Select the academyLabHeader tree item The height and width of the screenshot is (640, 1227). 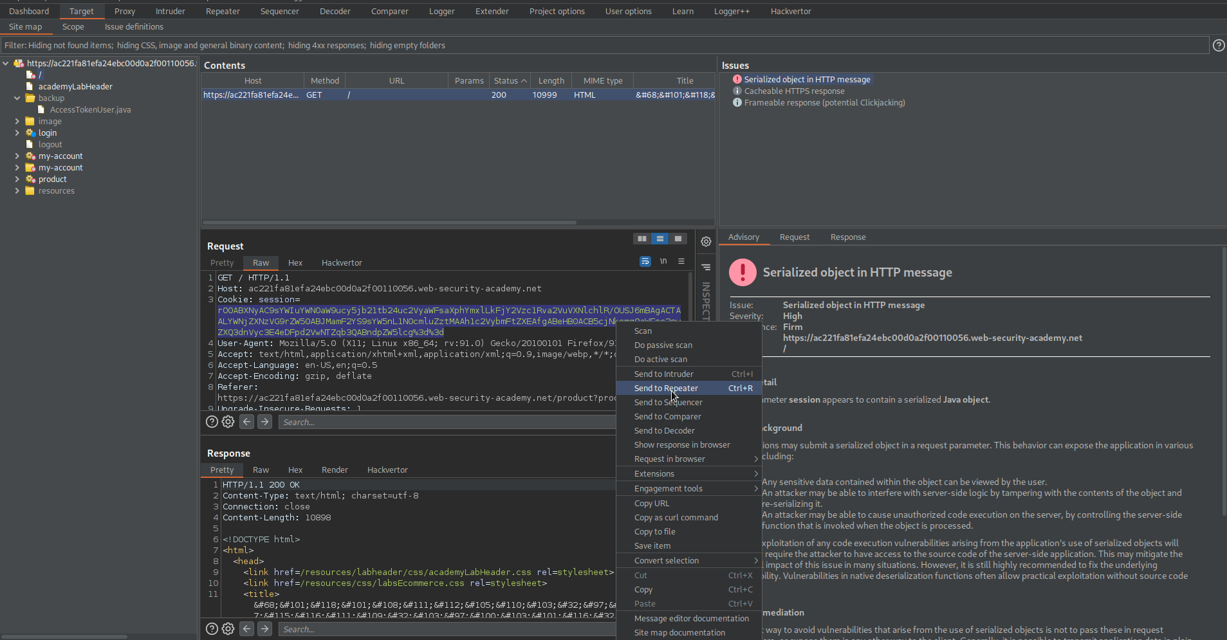pyautogui.click(x=75, y=86)
